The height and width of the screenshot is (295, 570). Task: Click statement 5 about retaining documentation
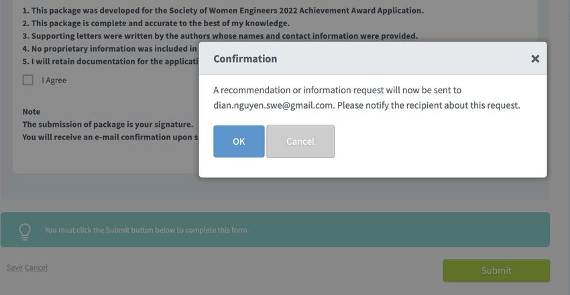tap(111, 62)
